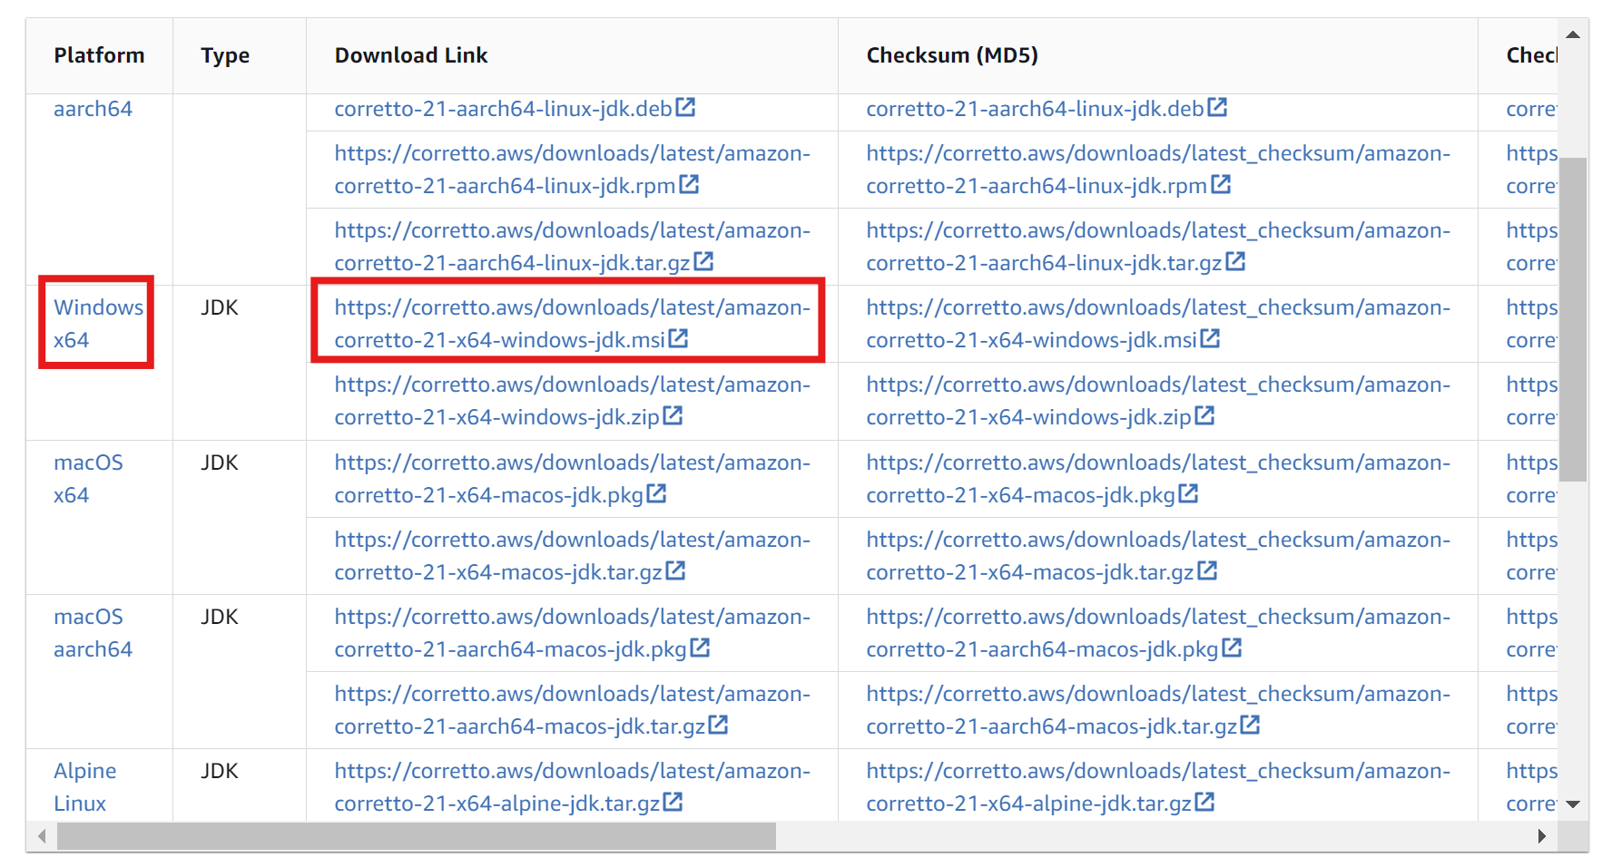The height and width of the screenshot is (867, 1612).
Task: Click the scroll right arrow of table
Action: (1541, 836)
